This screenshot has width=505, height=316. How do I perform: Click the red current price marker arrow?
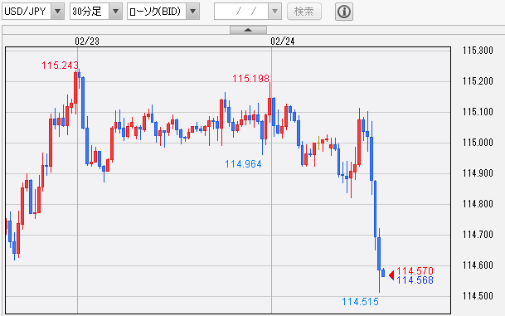[391, 275]
